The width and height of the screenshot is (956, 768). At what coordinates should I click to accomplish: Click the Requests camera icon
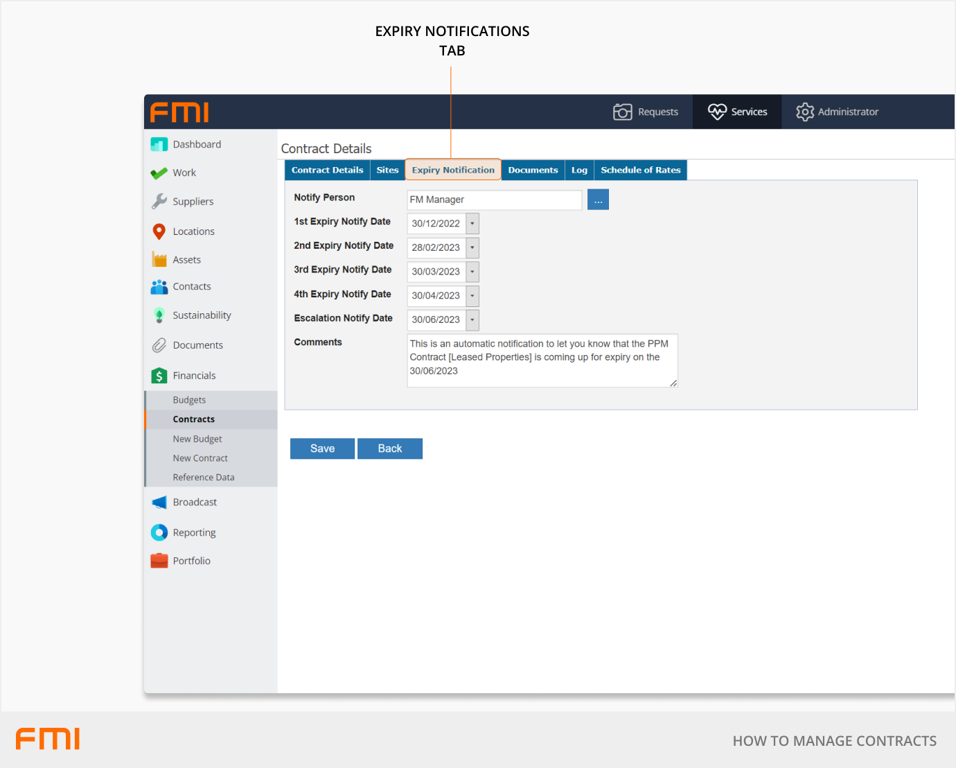622,112
